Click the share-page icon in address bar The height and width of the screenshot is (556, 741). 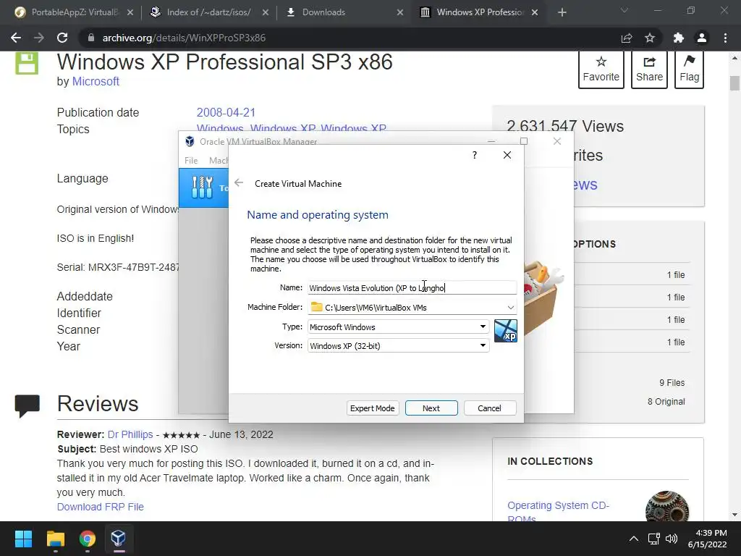click(x=627, y=38)
